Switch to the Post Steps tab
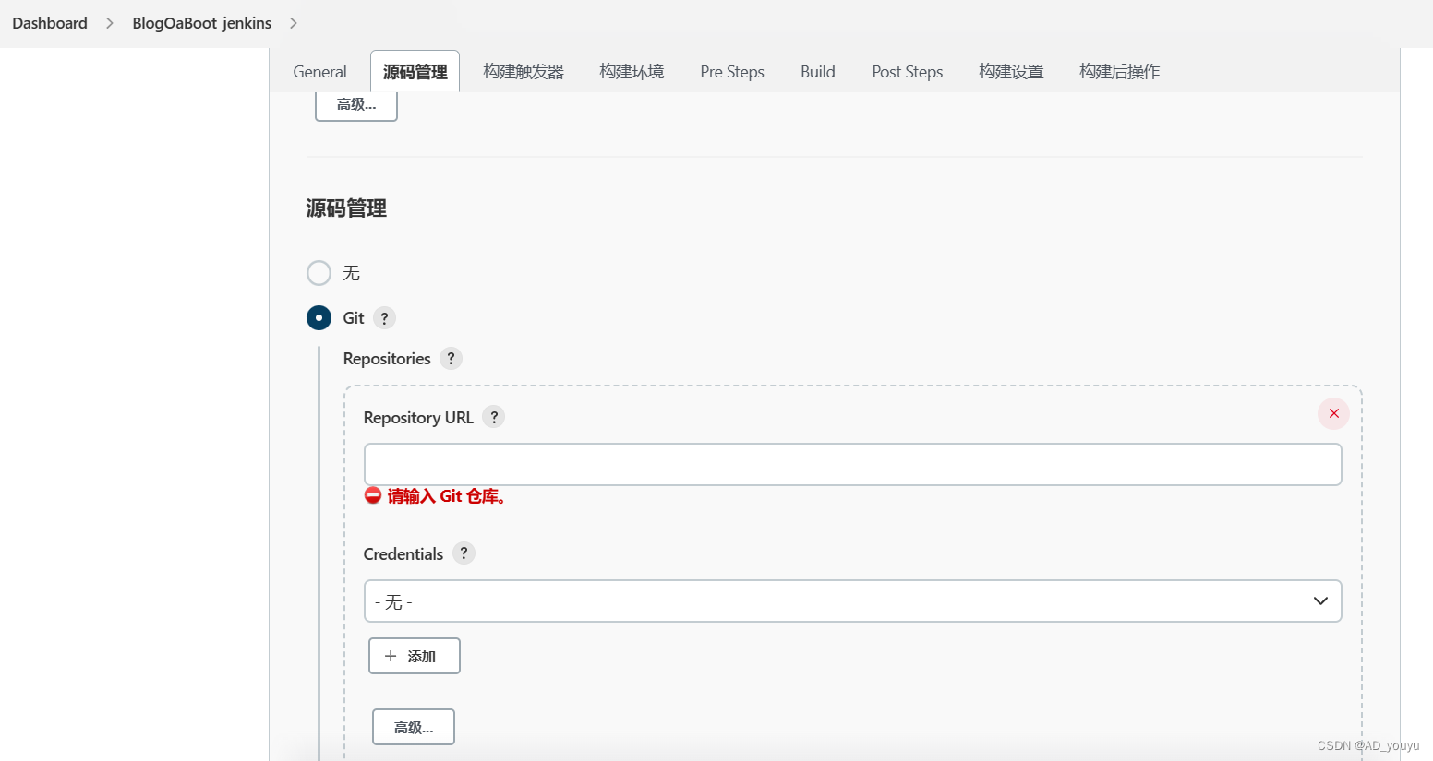The image size is (1433, 761). (x=907, y=71)
